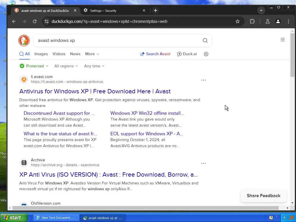Open the profile avatar menu
The image size is (296, 222).
(278, 21)
